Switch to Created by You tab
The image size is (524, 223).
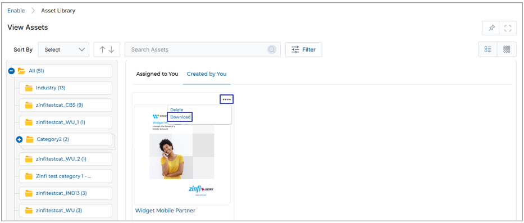pyautogui.click(x=207, y=74)
